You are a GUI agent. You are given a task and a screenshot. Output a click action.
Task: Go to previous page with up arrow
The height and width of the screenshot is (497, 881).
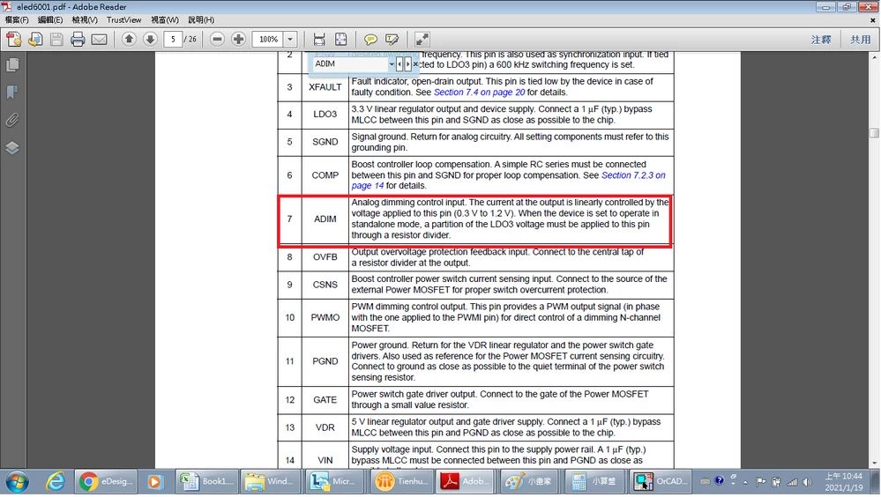pos(129,39)
